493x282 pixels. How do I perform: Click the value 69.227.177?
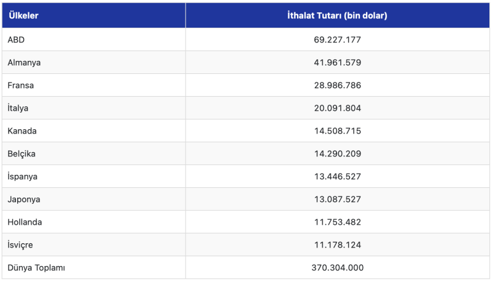click(337, 39)
